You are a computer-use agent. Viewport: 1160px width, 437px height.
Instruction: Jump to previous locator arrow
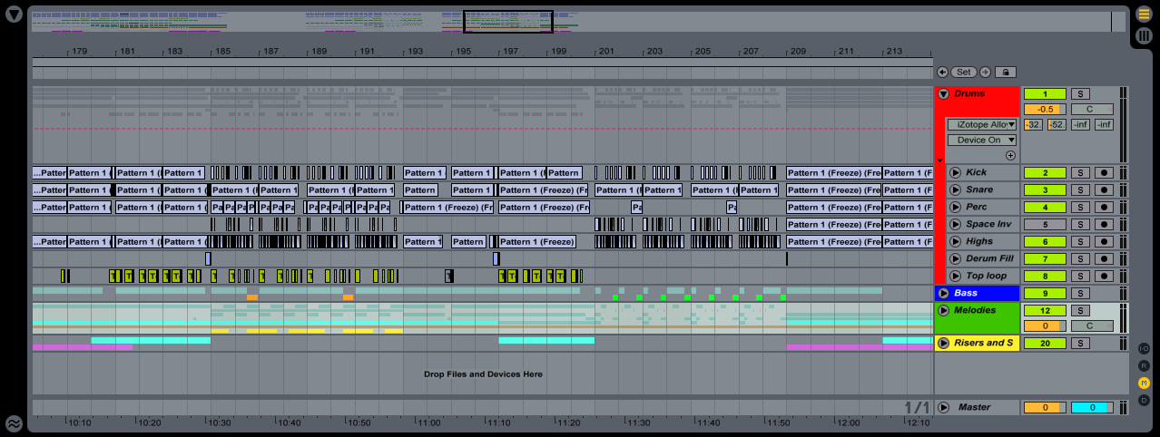tap(942, 72)
